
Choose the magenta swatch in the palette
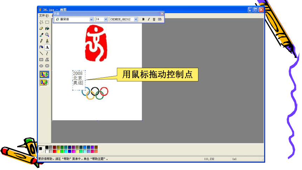tap(73, 151)
